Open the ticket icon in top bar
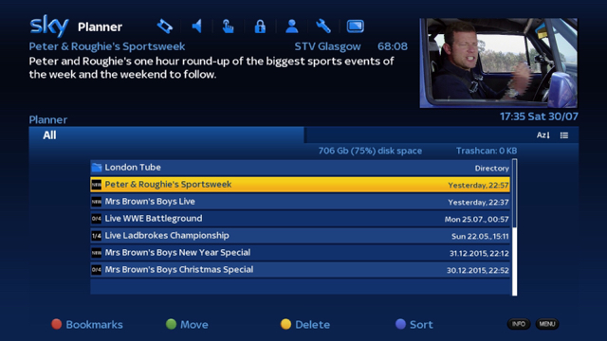This screenshot has height=341, width=607. point(165,27)
